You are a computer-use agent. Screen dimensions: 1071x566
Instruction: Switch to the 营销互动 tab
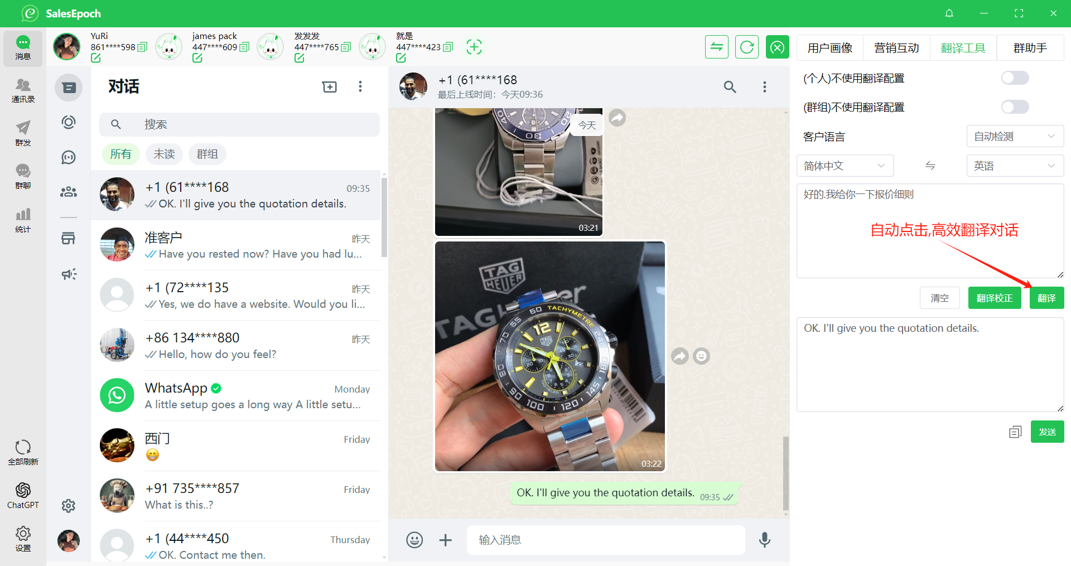coord(896,48)
